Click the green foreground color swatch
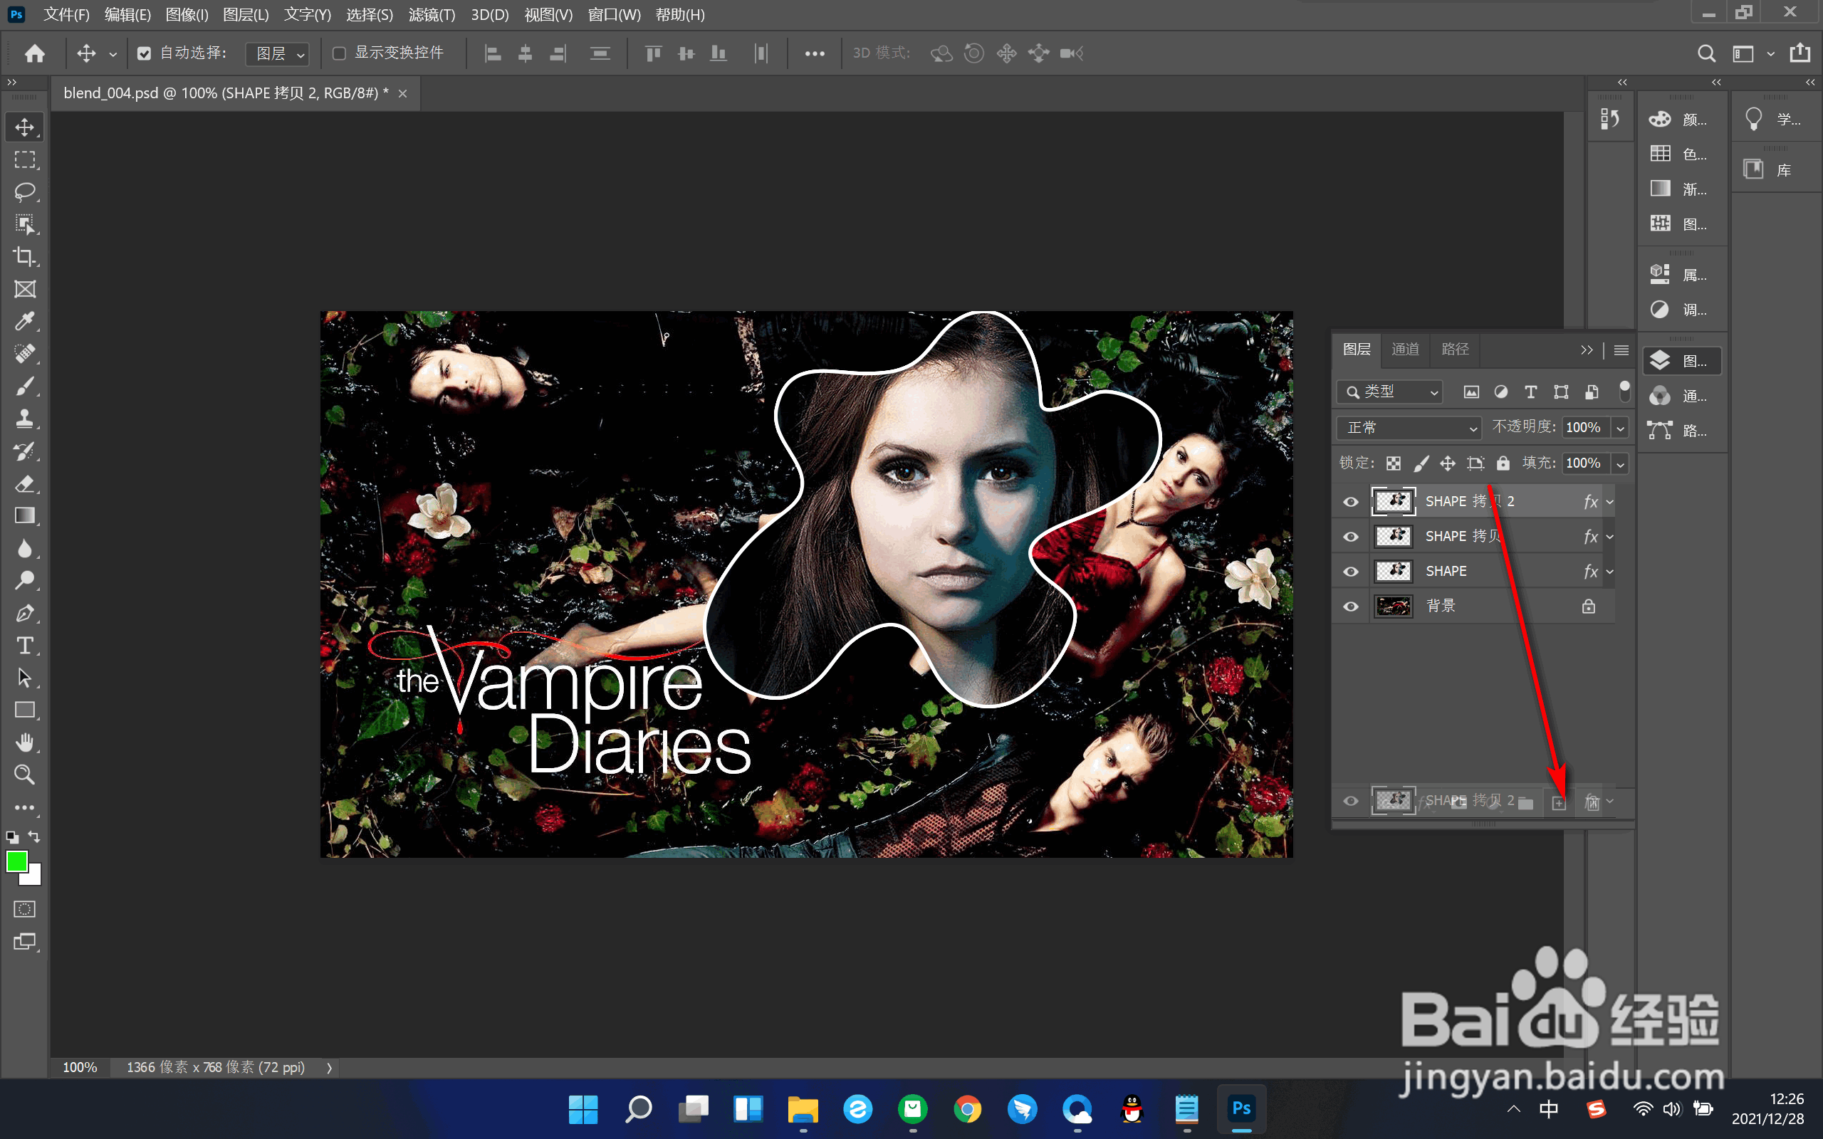The width and height of the screenshot is (1823, 1139). pyautogui.click(x=16, y=861)
